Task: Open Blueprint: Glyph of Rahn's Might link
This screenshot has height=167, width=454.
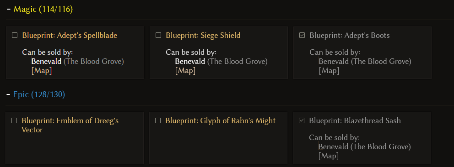Action: (220, 120)
